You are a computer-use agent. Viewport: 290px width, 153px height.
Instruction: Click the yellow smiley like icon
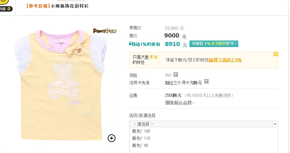(x=4, y=2)
